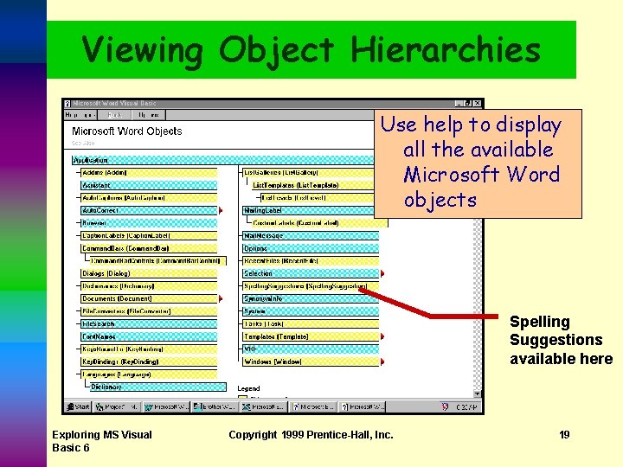The width and height of the screenshot is (623, 467).
Task: Select the Dialogs (Dialog) object
Action: (149, 273)
